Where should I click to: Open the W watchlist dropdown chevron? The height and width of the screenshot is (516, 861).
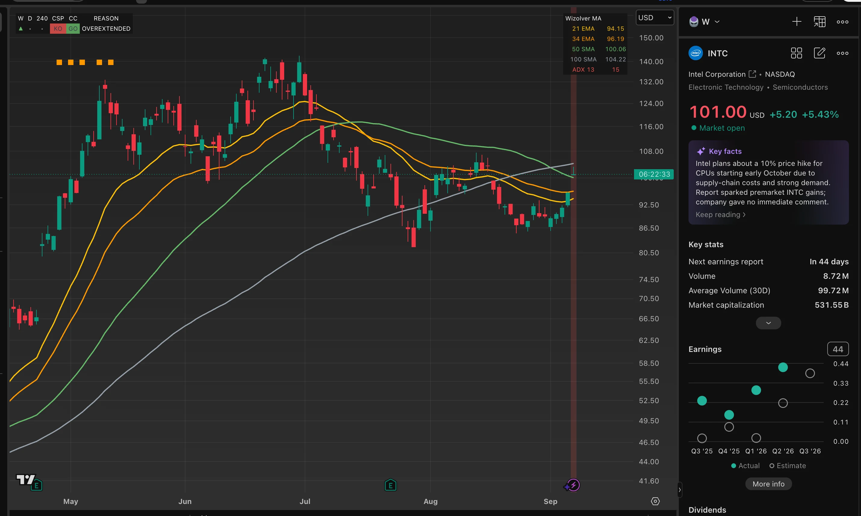pyautogui.click(x=717, y=22)
